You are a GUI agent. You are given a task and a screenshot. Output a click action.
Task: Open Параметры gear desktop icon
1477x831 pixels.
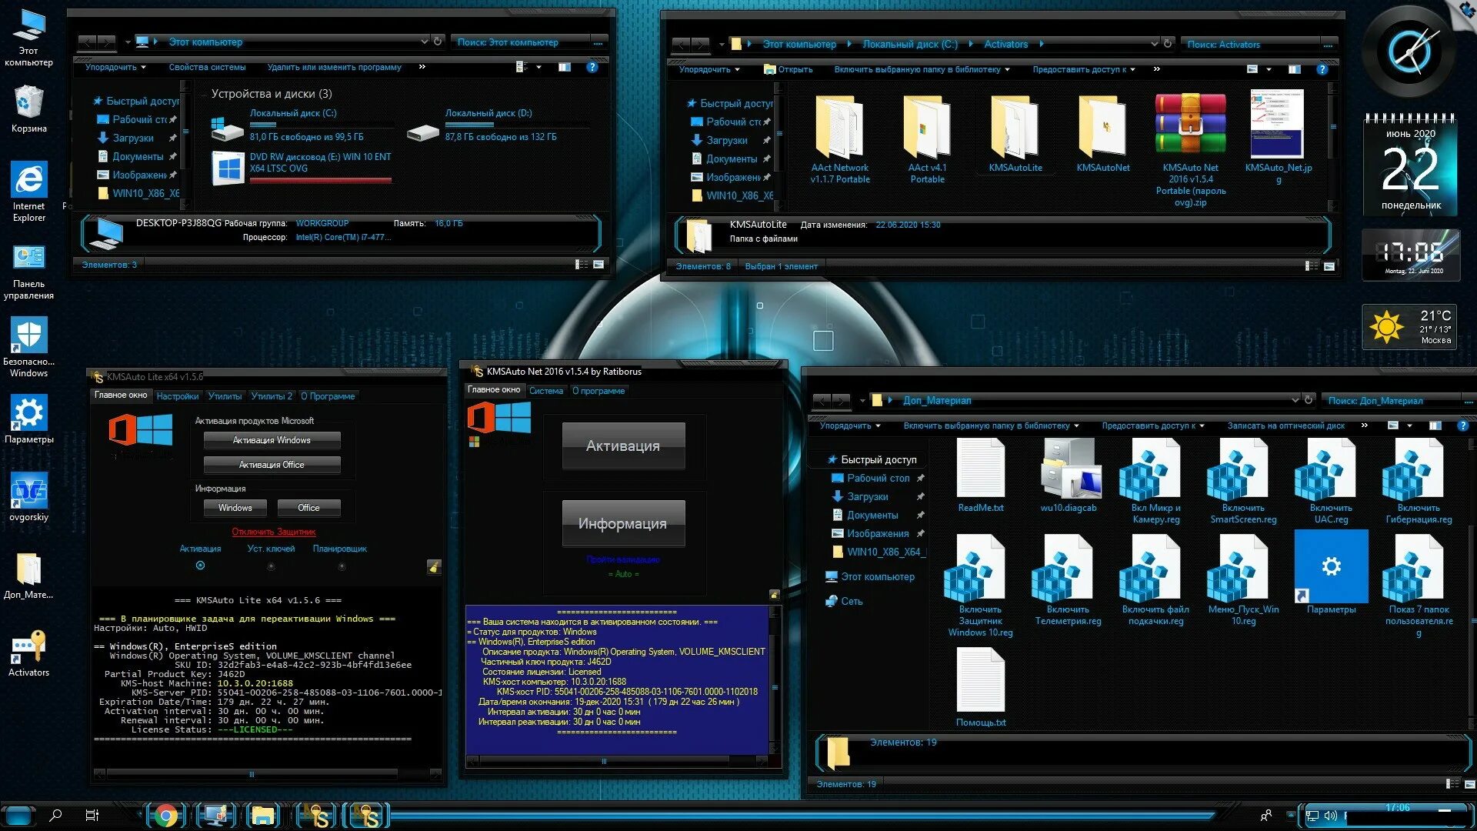pyautogui.click(x=28, y=419)
